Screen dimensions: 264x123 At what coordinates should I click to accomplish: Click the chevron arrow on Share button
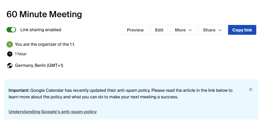pos(220,30)
